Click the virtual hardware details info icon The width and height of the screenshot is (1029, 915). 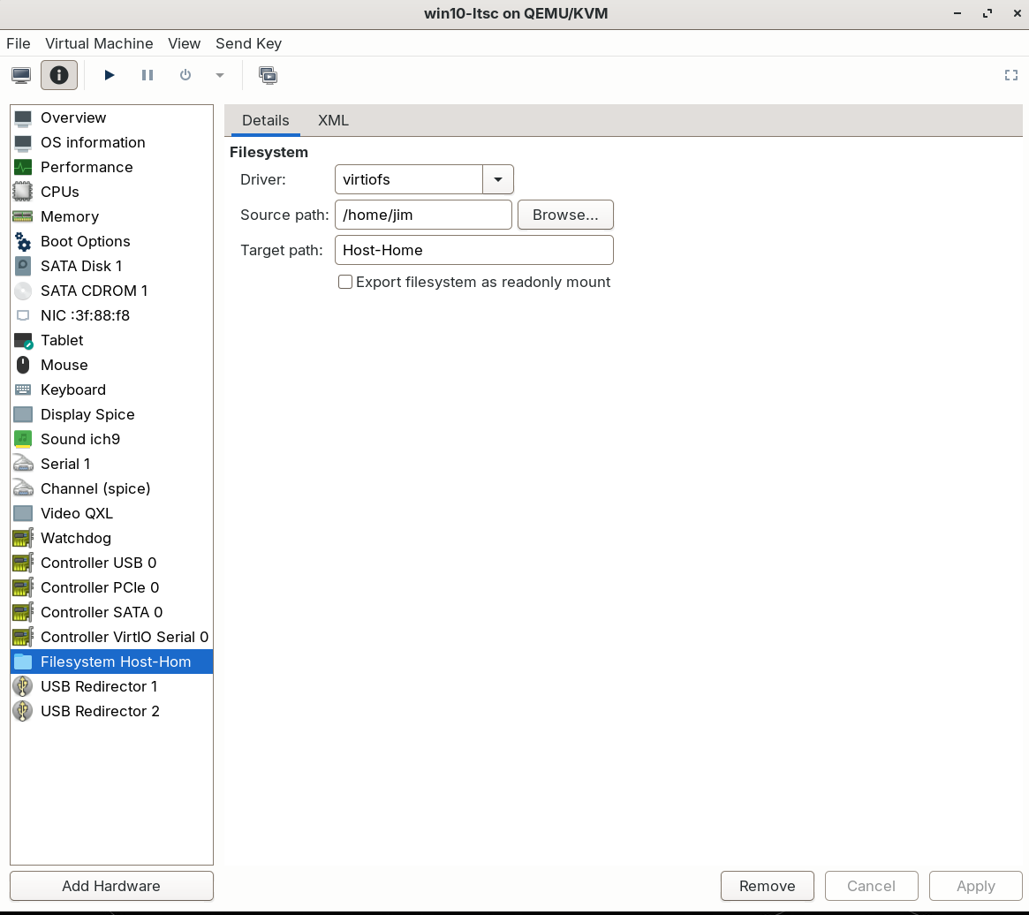pyautogui.click(x=59, y=75)
